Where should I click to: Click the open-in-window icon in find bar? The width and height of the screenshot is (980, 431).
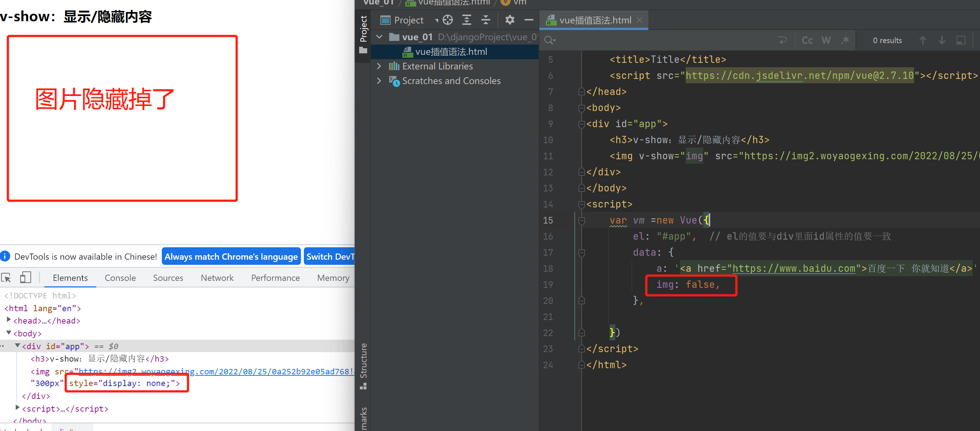(961, 40)
